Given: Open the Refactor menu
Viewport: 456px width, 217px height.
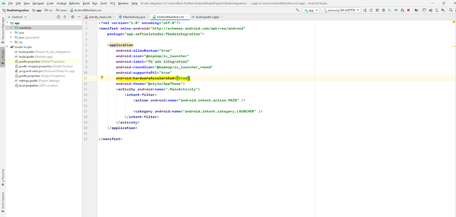Looking at the screenshot, I should tap(74, 3).
